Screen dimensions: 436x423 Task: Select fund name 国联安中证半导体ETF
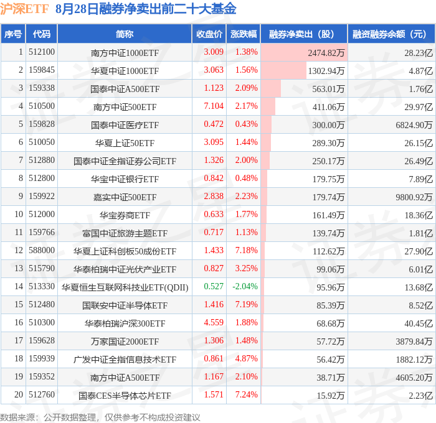tap(125, 305)
